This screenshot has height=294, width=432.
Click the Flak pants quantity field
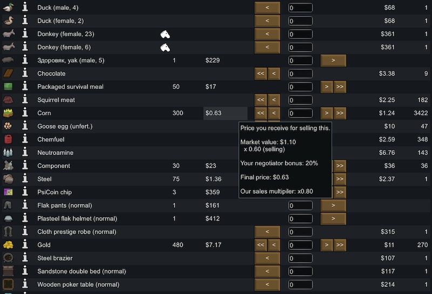tap(300, 206)
